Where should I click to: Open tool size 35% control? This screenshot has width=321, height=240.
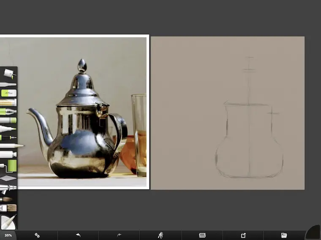coord(8,235)
